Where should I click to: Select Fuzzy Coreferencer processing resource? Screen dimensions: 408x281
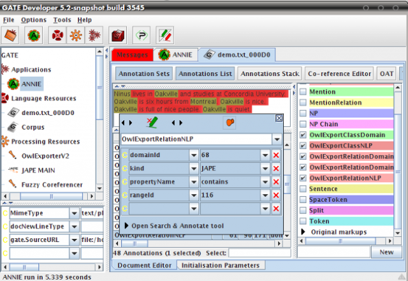(52, 185)
